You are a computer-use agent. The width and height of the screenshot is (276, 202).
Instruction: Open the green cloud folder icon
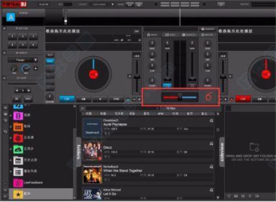18,150
